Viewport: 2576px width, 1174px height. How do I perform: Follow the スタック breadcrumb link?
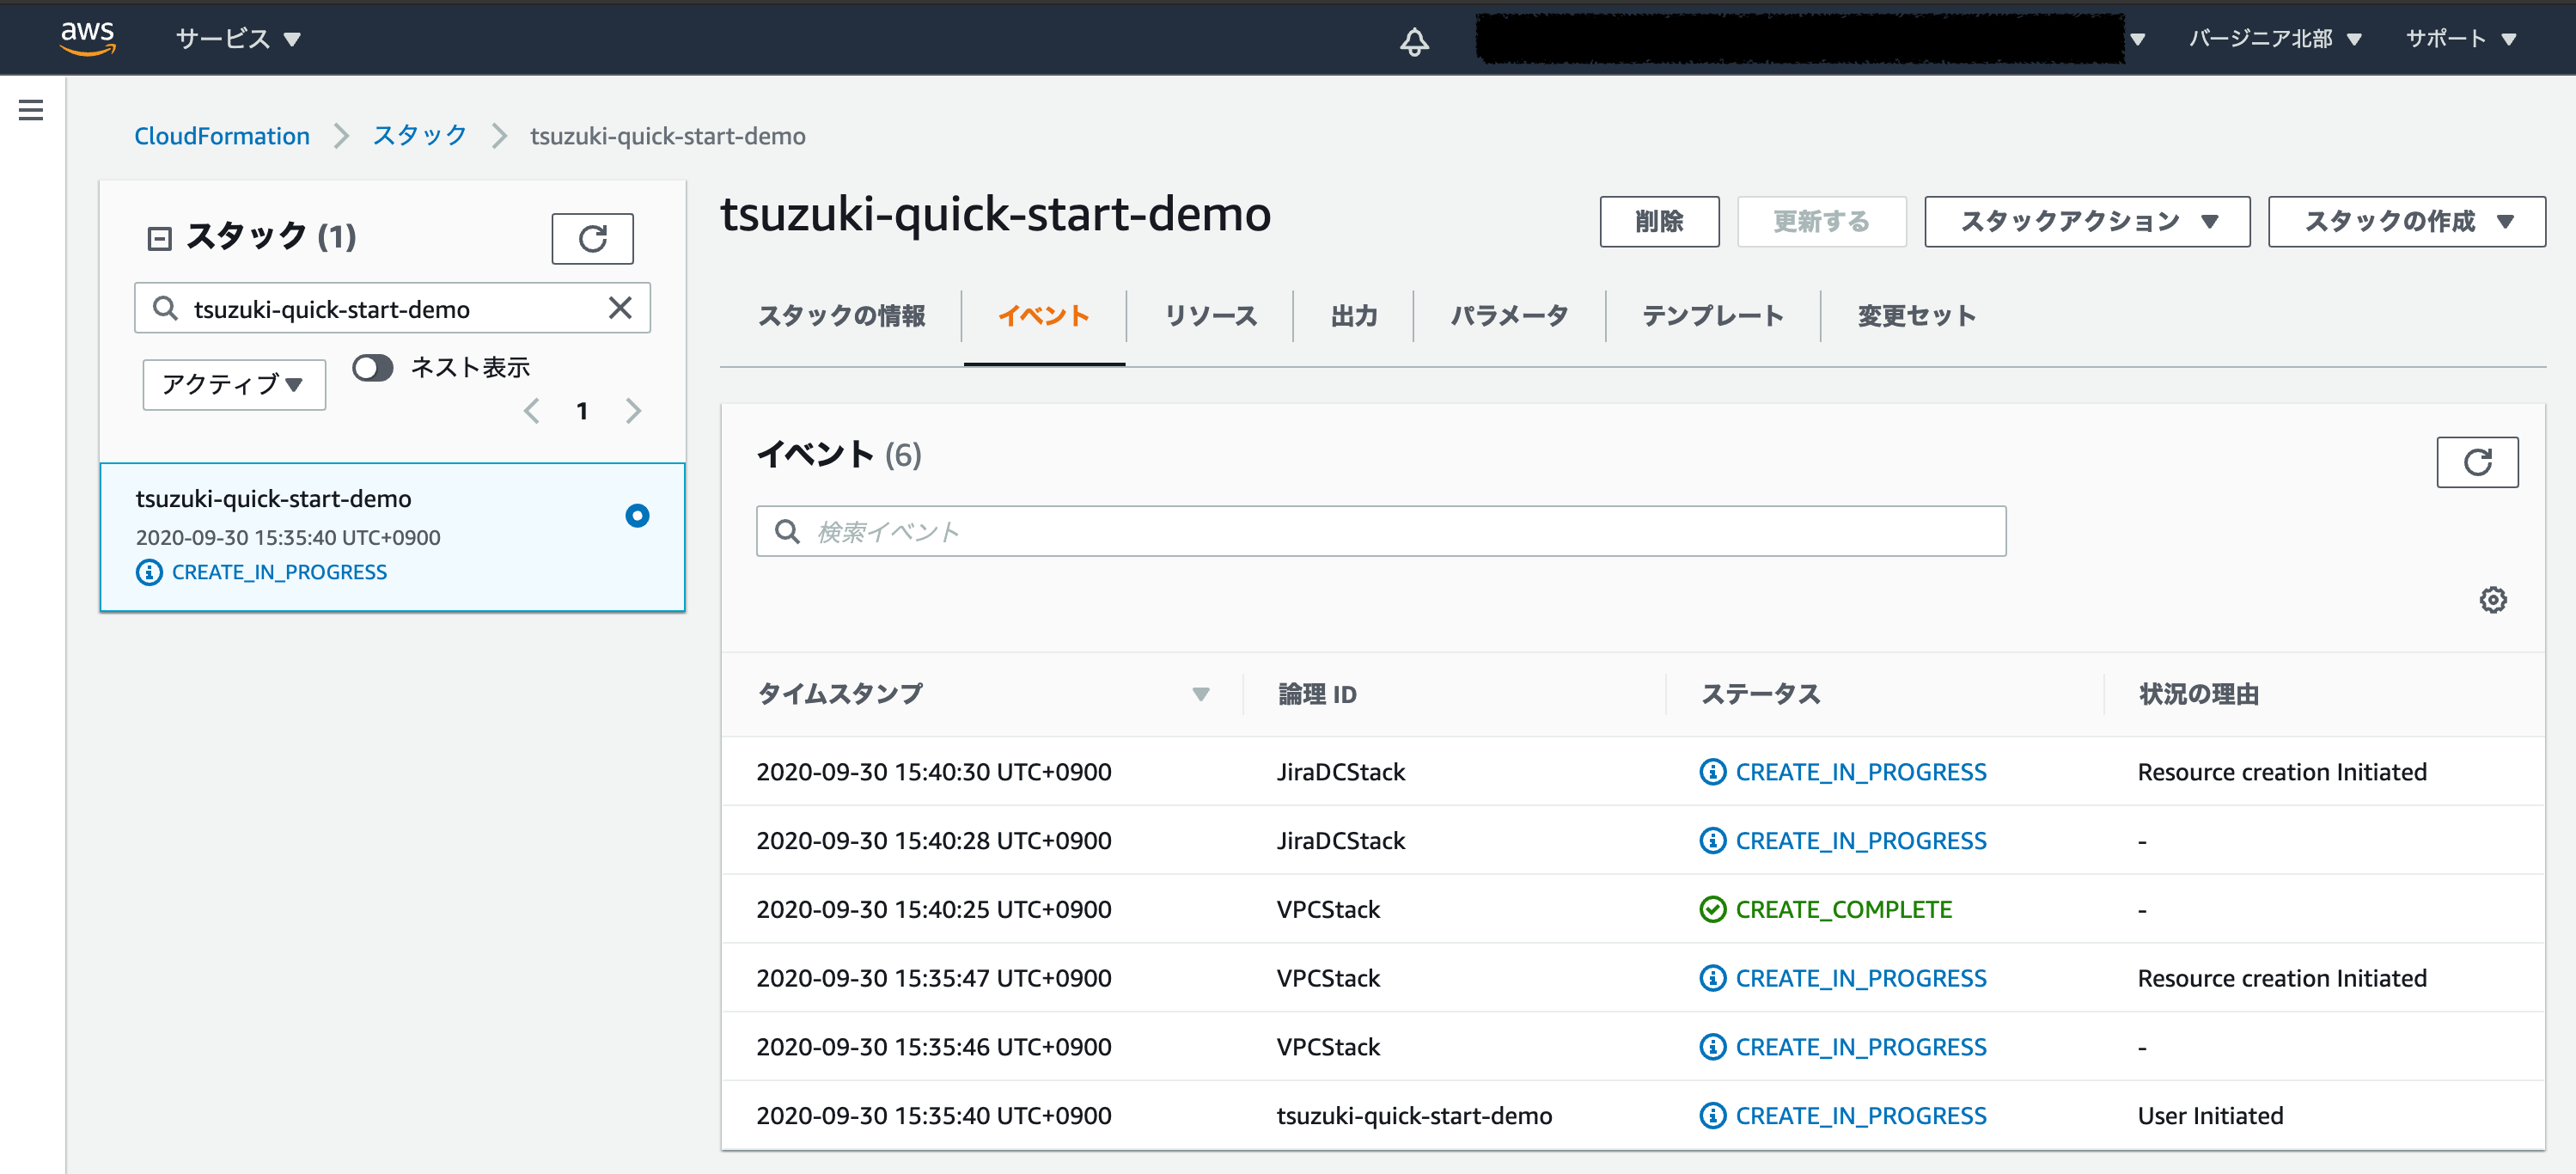pos(419,136)
